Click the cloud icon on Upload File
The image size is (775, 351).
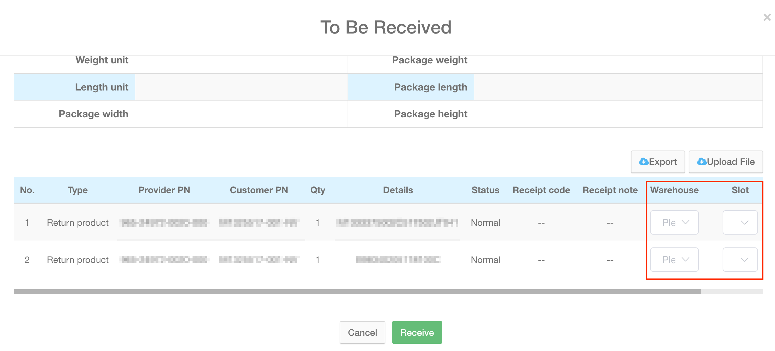[702, 161]
